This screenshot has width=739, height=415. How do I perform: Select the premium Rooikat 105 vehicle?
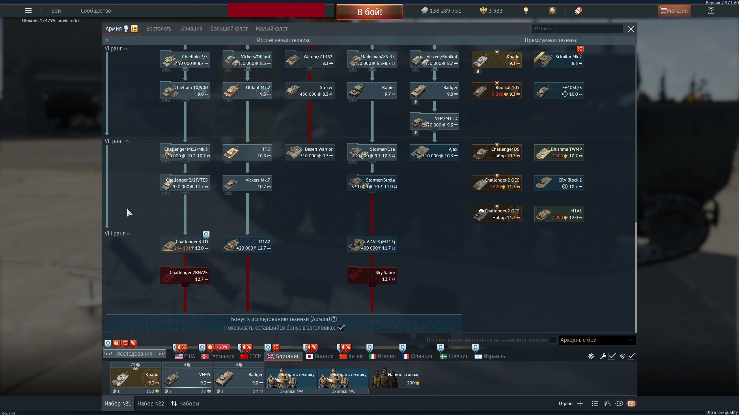(497, 90)
